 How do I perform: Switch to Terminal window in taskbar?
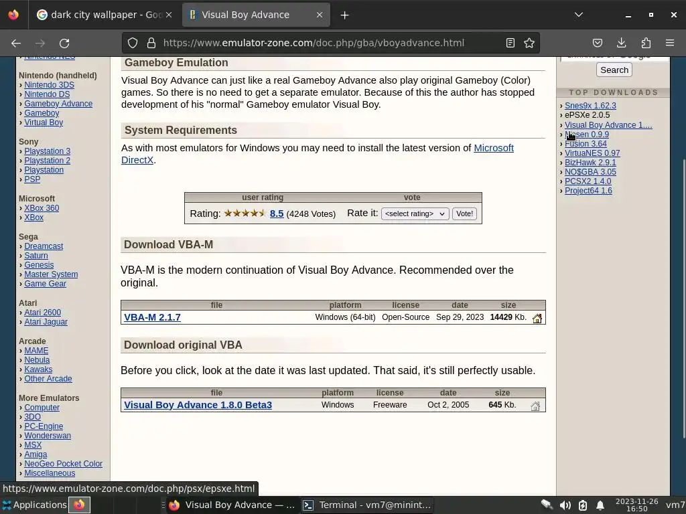tap(367, 505)
